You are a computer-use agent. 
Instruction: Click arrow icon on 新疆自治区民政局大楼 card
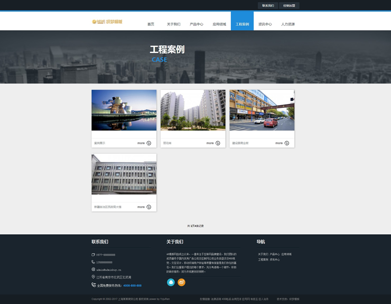click(x=149, y=207)
